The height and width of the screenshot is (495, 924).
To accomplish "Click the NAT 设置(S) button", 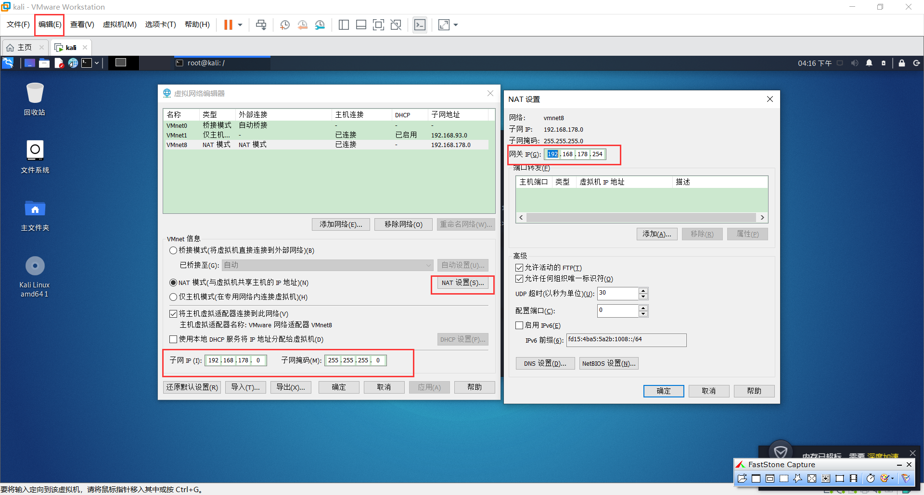I will tap(462, 283).
